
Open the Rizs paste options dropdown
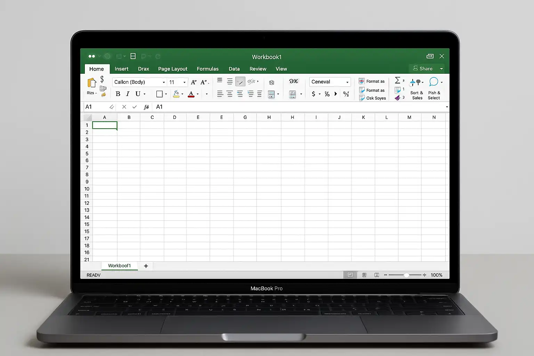[x=92, y=93]
